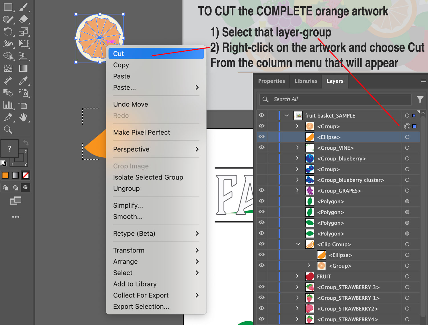Screen dimensions: 428x325
Task: Pick the Zoom magnifier tool
Action: coord(8,130)
